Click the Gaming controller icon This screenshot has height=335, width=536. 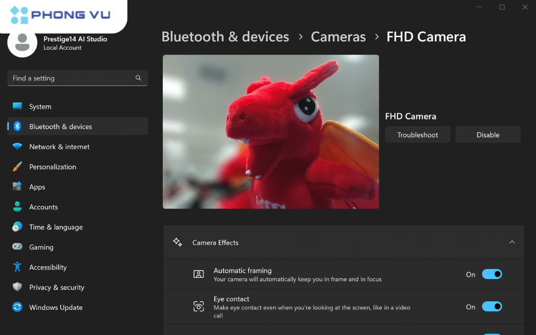17,247
